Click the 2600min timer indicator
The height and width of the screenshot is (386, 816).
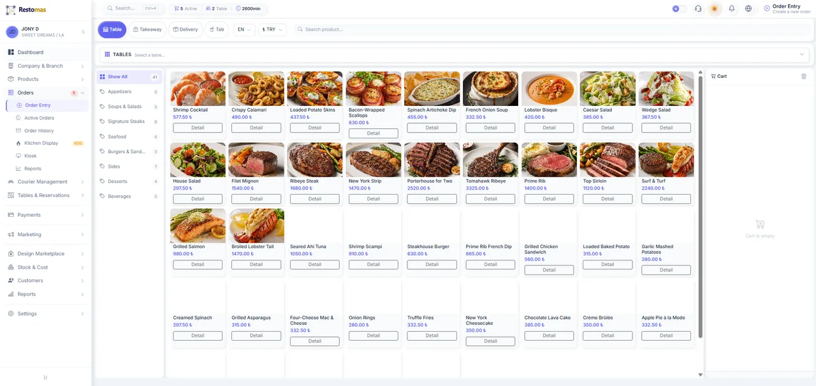pyautogui.click(x=248, y=9)
